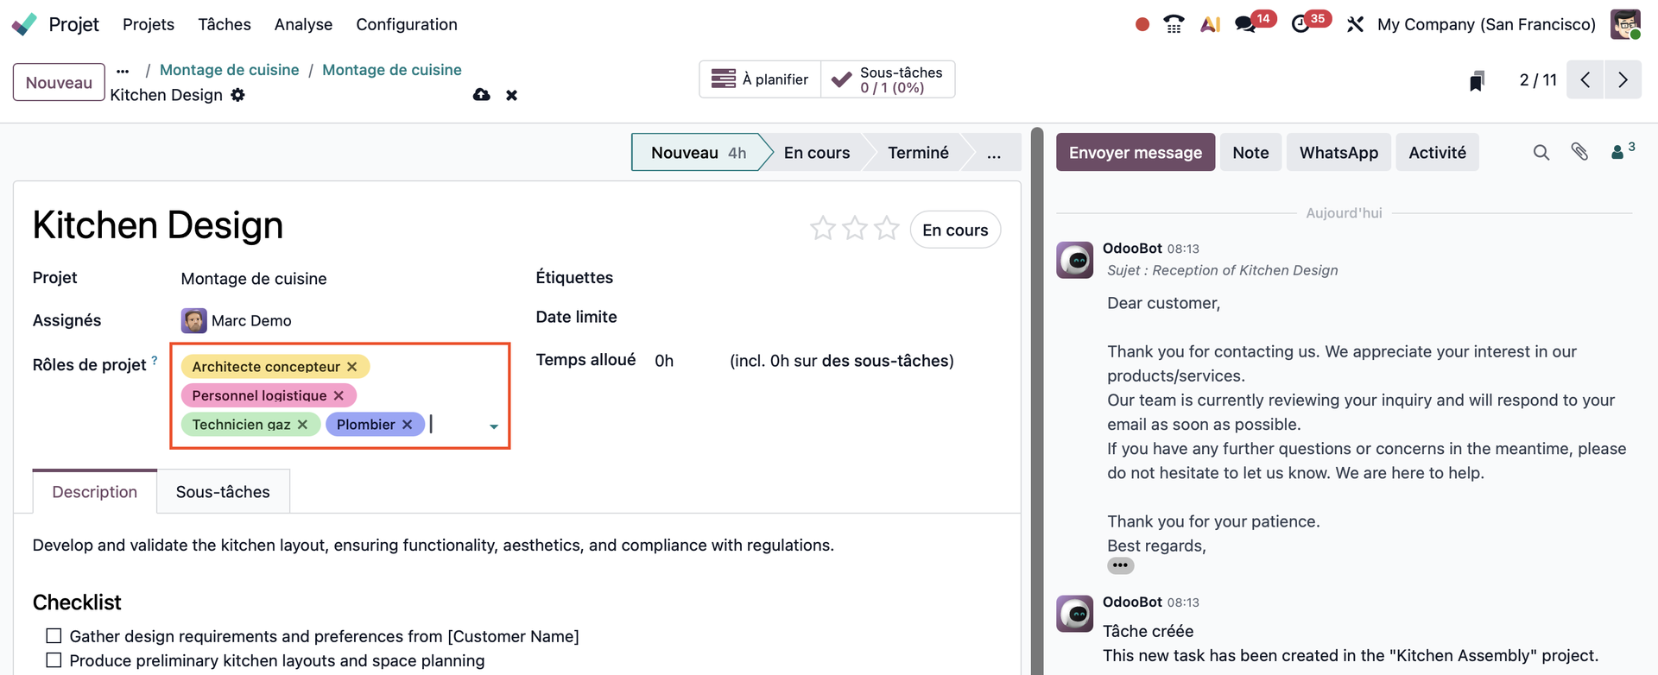Click the Envoyer message button

[x=1135, y=153]
